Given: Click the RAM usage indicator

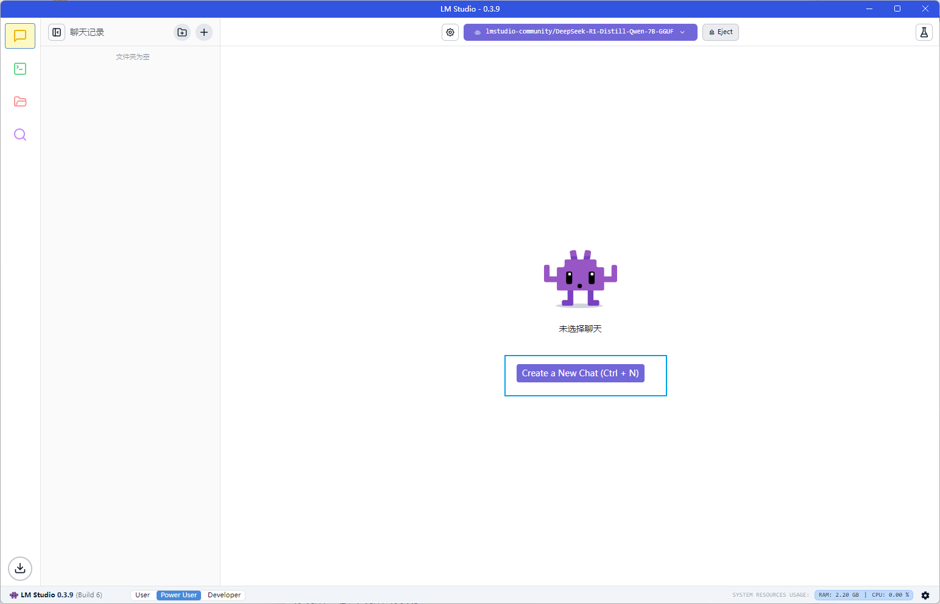Looking at the screenshot, I should tap(839, 595).
